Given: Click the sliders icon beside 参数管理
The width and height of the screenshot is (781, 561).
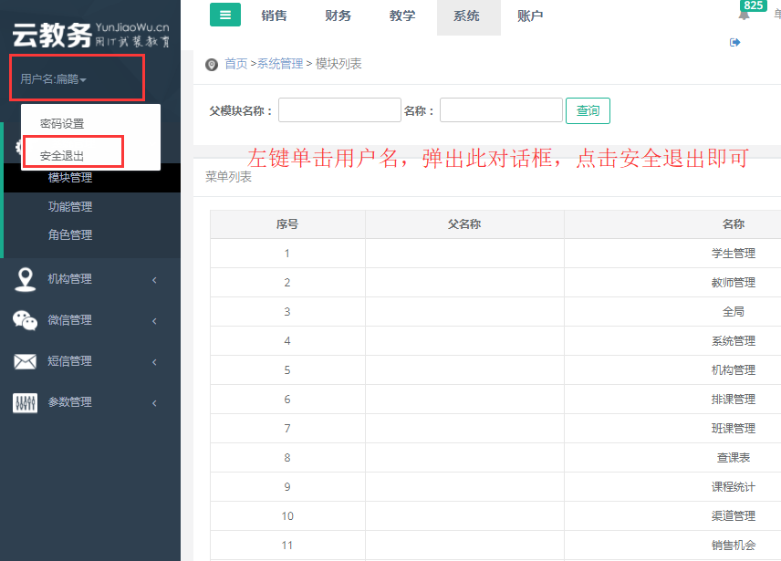Looking at the screenshot, I should 25,402.
